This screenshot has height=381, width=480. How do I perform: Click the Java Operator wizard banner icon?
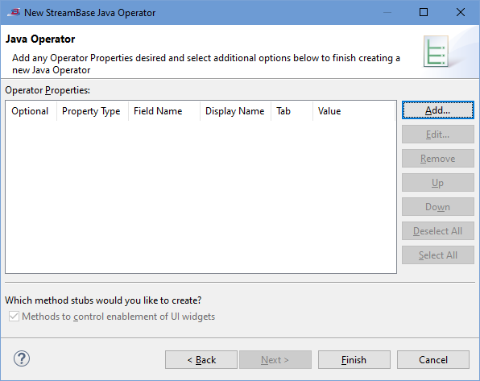436,51
